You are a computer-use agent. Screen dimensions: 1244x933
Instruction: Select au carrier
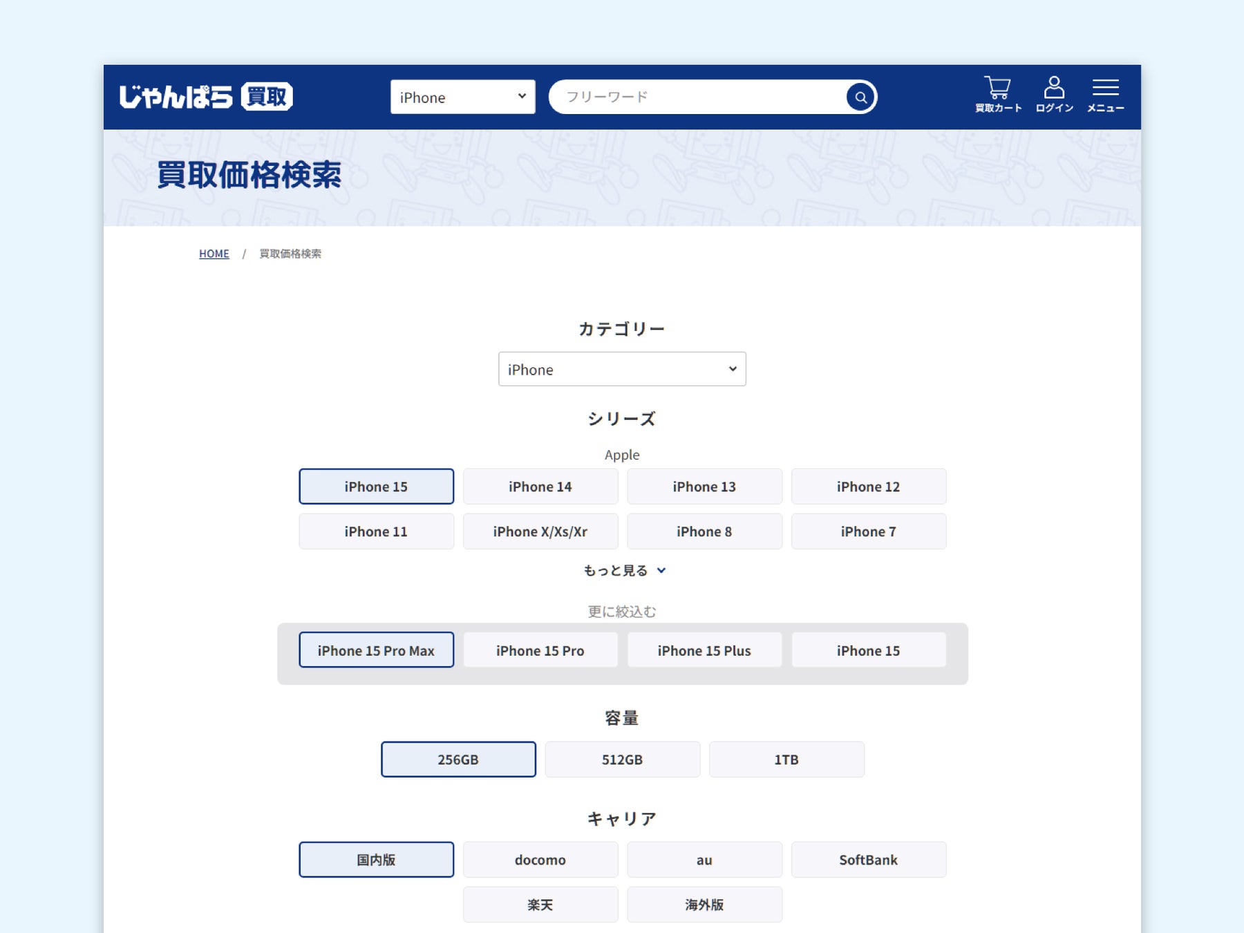point(704,860)
